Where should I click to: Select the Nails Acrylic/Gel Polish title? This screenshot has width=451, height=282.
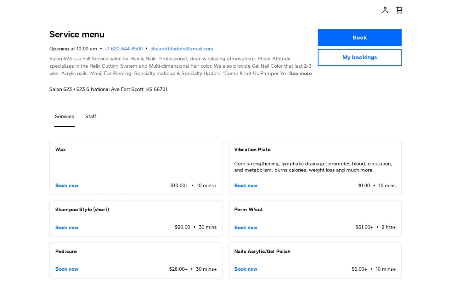(x=262, y=252)
